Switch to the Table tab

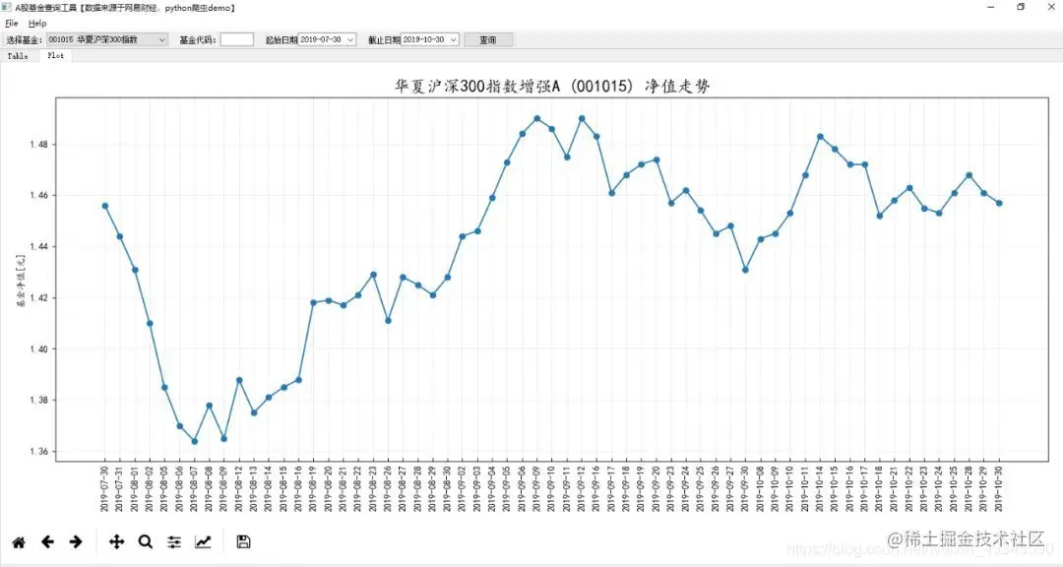18,55
